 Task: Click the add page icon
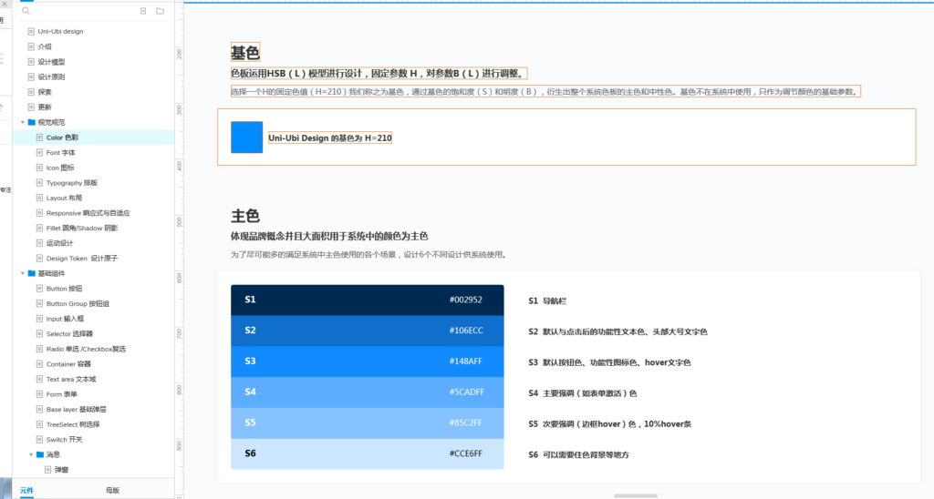[143, 11]
